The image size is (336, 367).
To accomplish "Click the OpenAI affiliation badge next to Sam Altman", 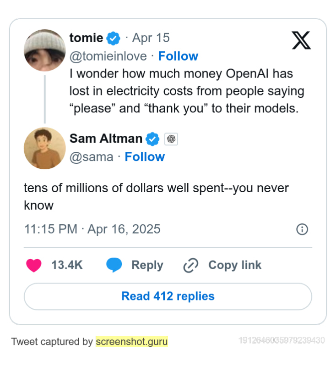I will (171, 139).
